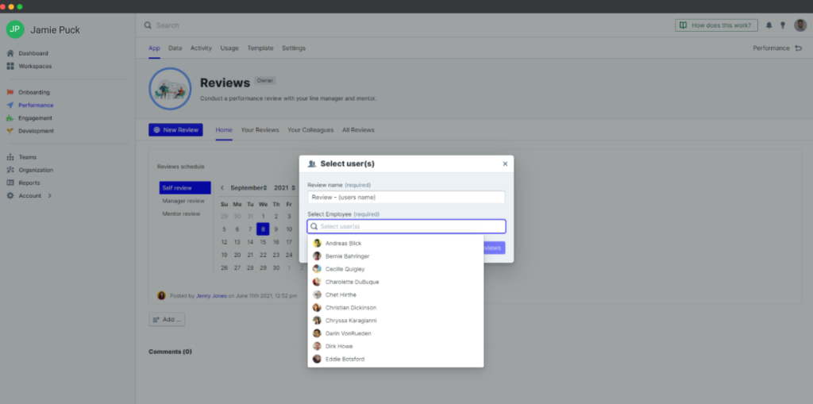This screenshot has height=404, width=813.
Task: Click the Performance breadcrumb text at top right
Action: (x=771, y=48)
